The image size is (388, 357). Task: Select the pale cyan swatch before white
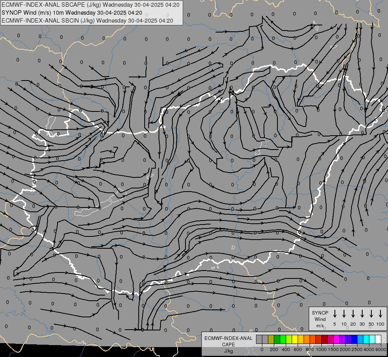pos(372,339)
